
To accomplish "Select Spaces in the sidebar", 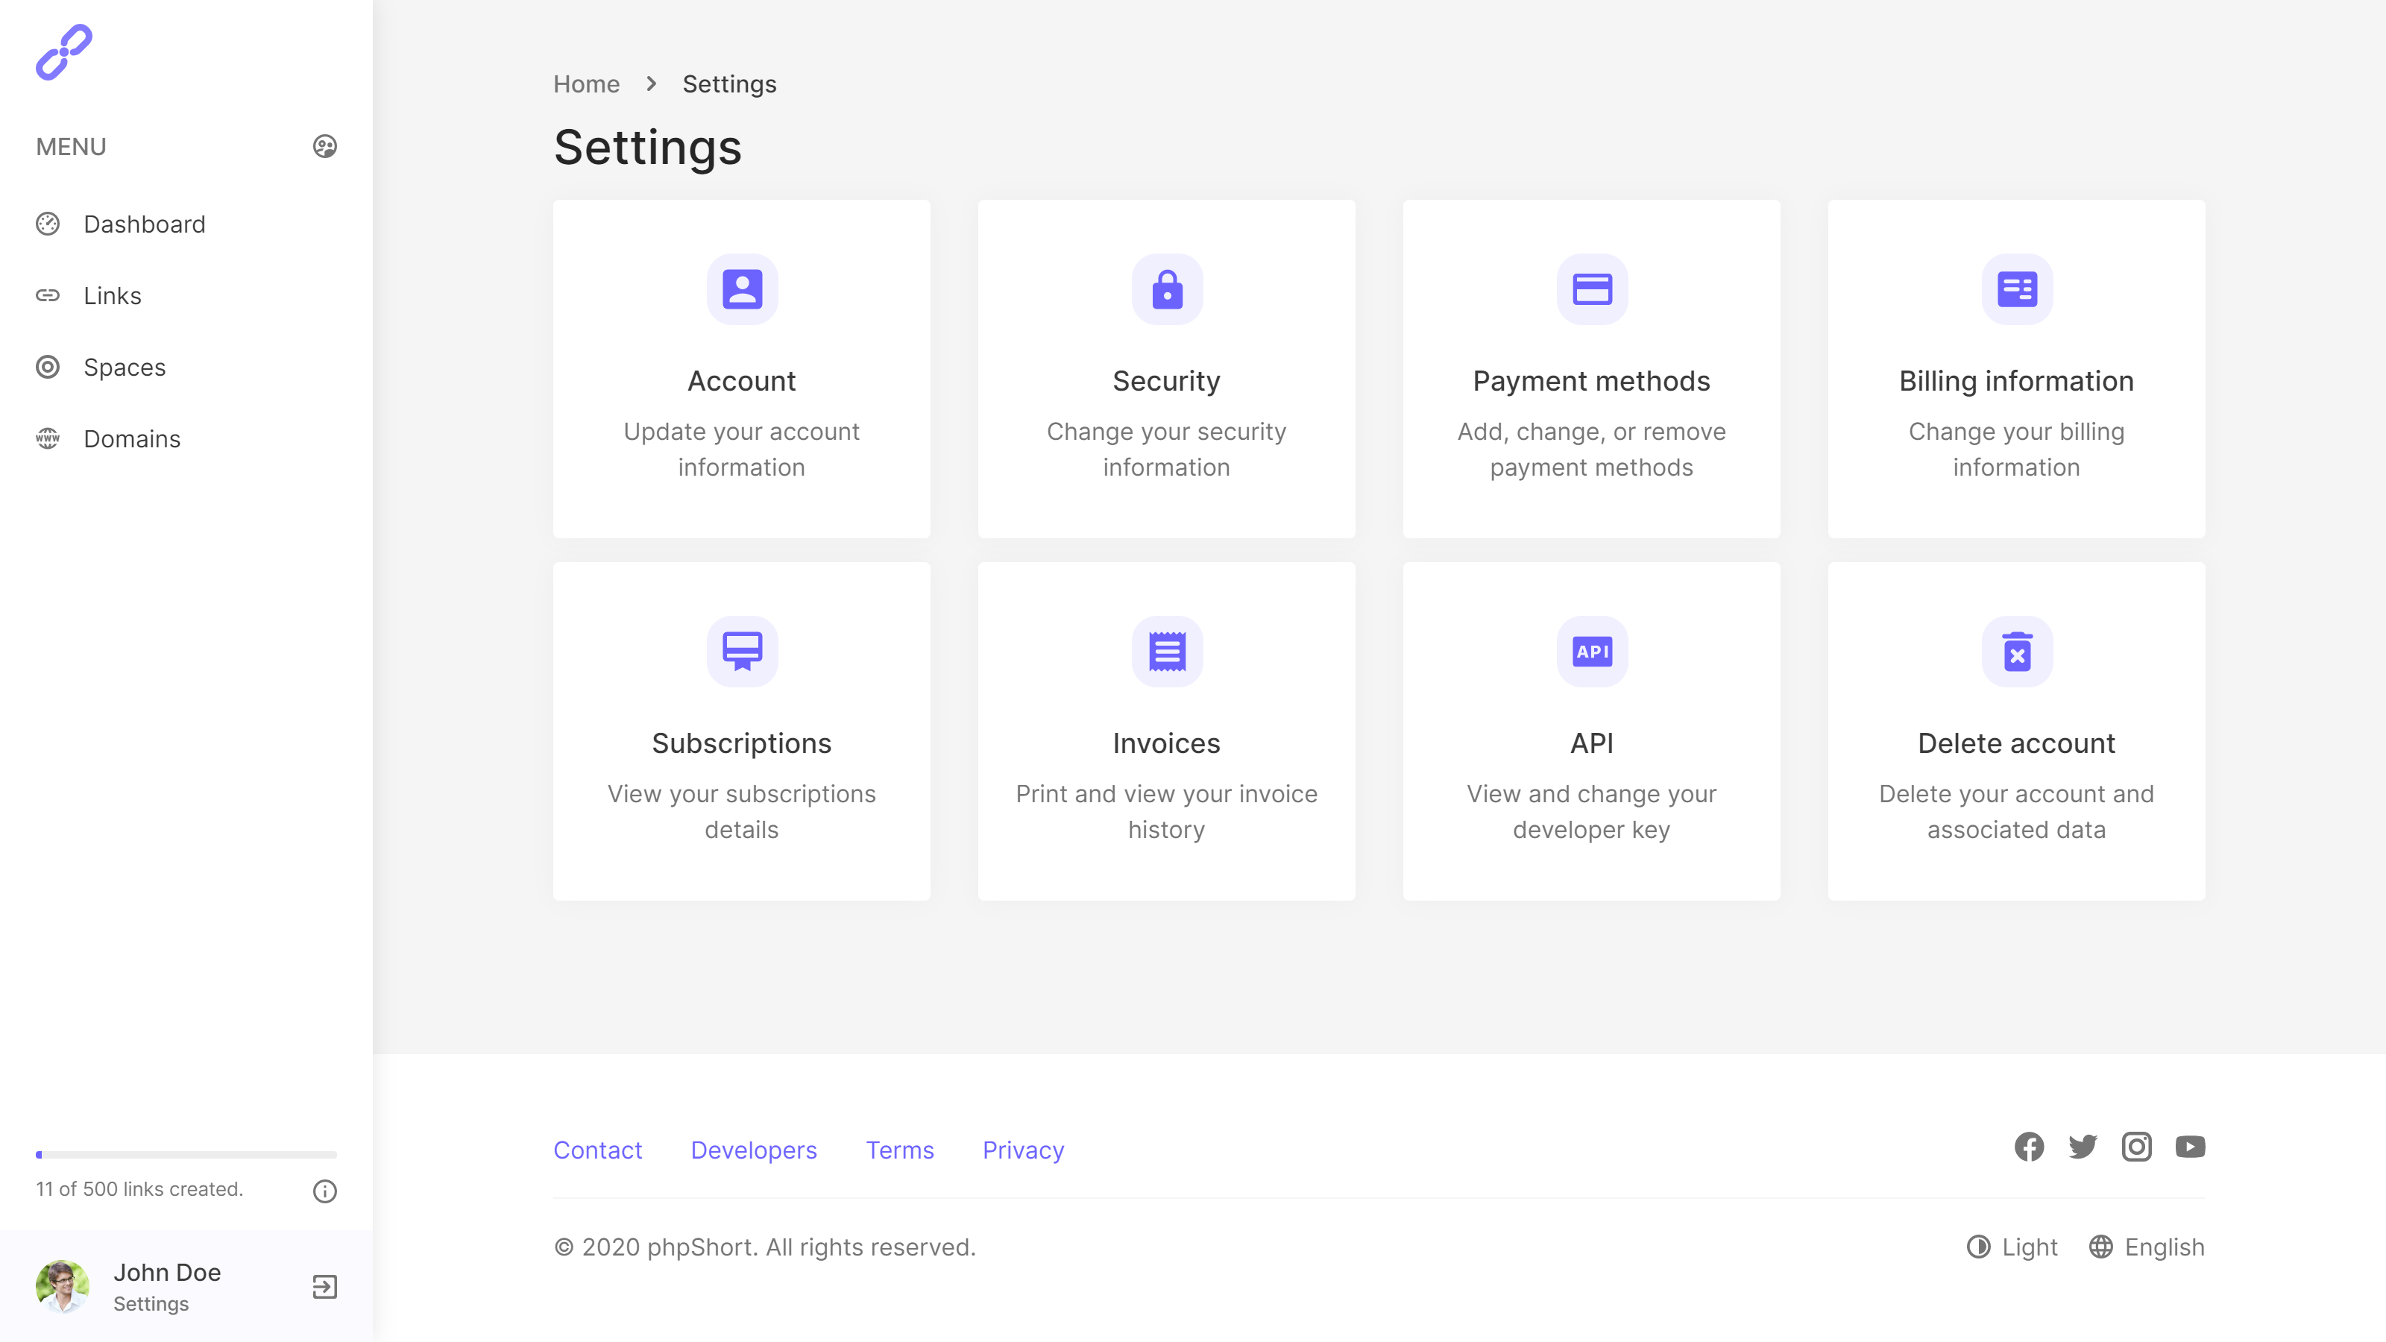I will pos(124,368).
